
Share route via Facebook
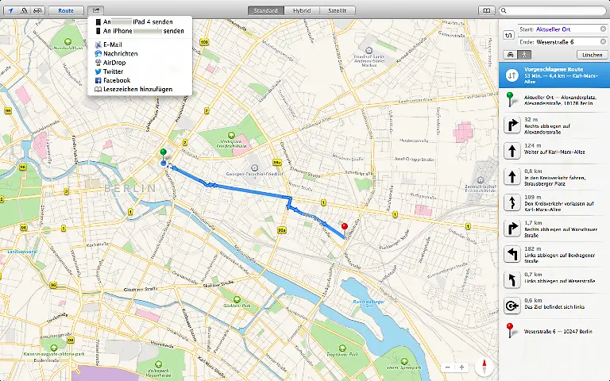pyautogui.click(x=140, y=80)
